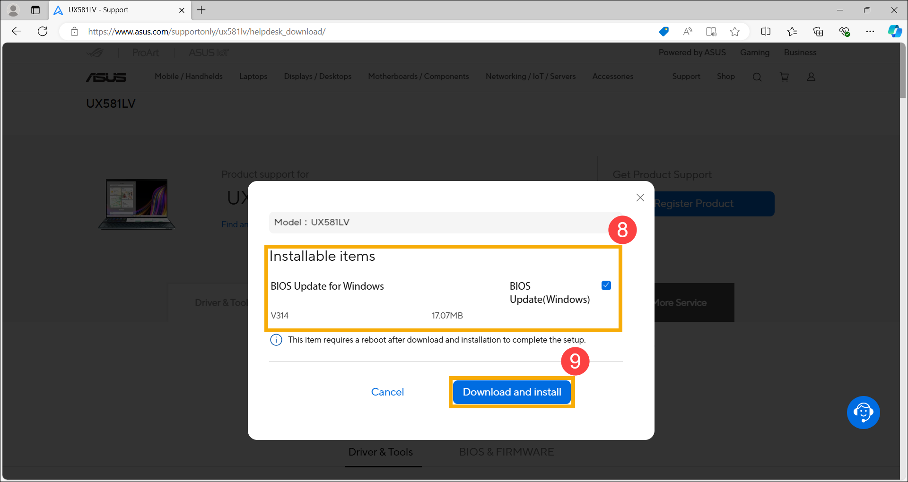Open browser Settings and more menu
The height and width of the screenshot is (482, 908).
pyautogui.click(x=870, y=32)
